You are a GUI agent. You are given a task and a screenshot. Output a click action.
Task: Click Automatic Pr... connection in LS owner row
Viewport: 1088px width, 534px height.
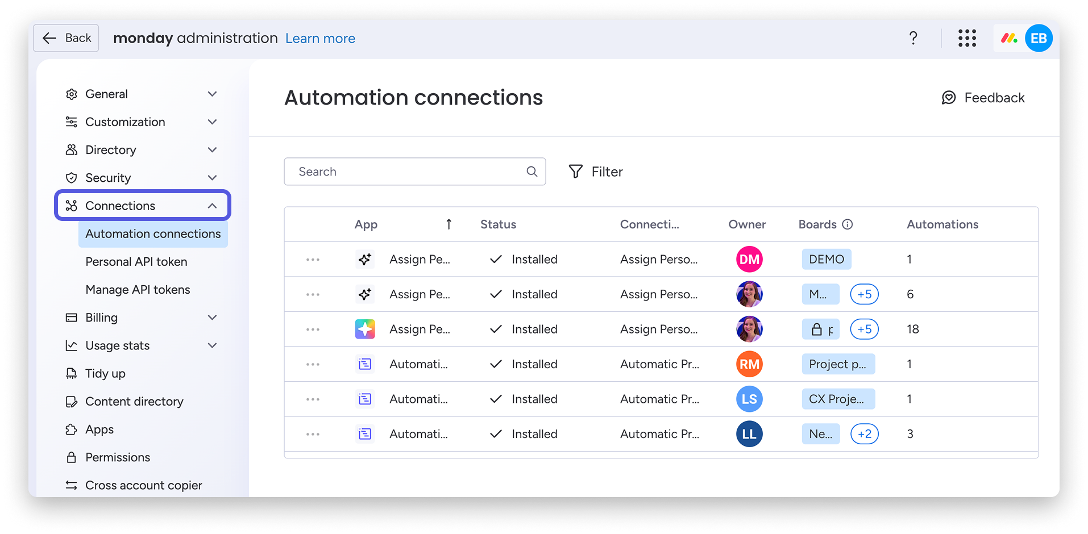(659, 399)
